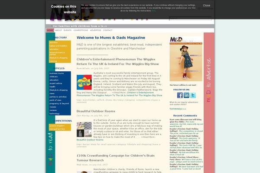Click 'MumsandDads, on July 5th, 2017' byline
The image size is (260, 173).
[93, 68]
